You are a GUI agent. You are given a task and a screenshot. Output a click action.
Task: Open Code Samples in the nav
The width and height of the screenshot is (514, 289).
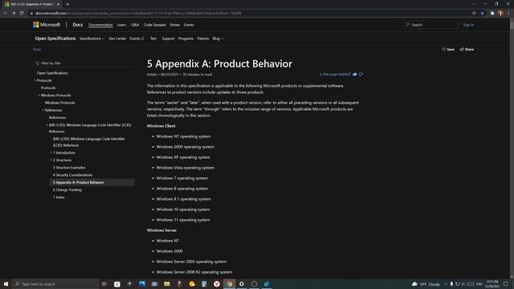pos(154,25)
